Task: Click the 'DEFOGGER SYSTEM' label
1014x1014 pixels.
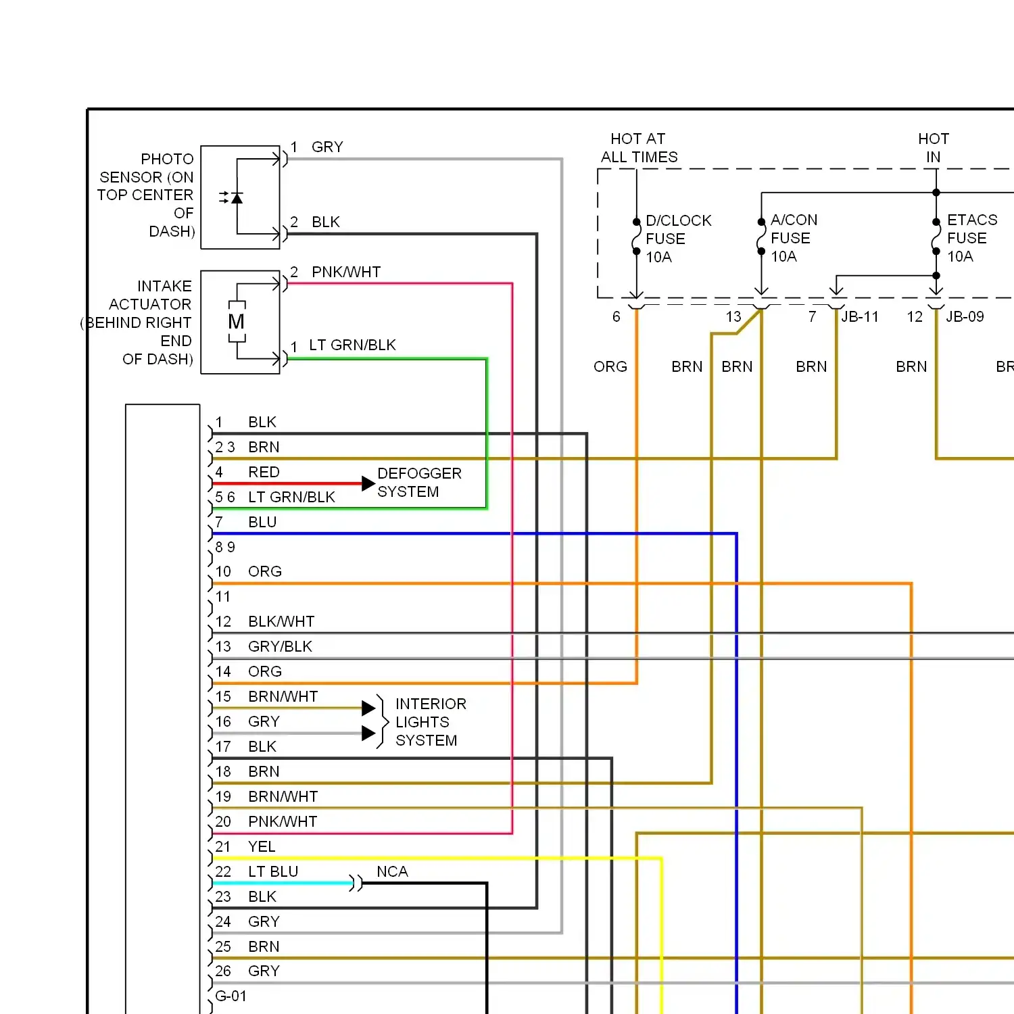Action: (419, 483)
